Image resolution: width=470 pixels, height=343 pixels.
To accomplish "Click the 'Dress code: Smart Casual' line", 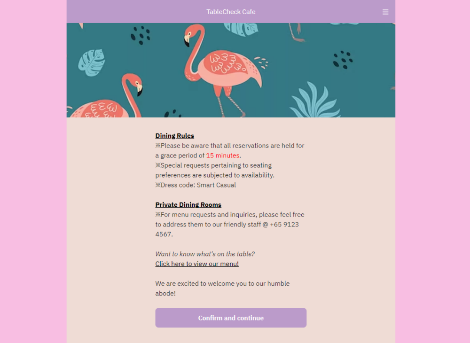I will click(x=196, y=185).
